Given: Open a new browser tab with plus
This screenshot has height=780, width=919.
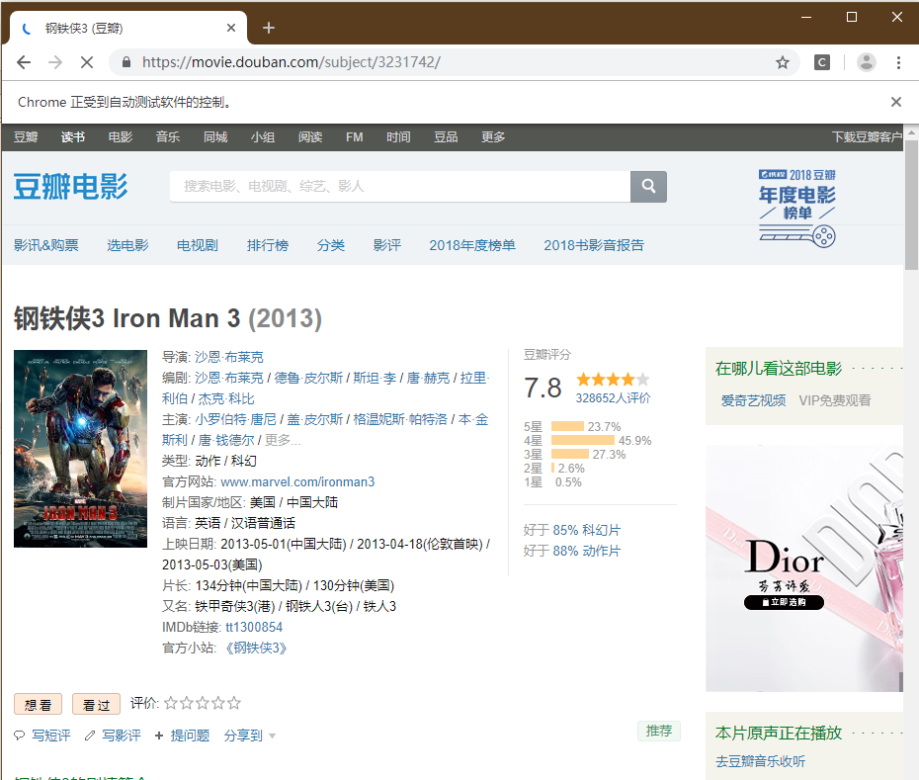Looking at the screenshot, I should [269, 28].
